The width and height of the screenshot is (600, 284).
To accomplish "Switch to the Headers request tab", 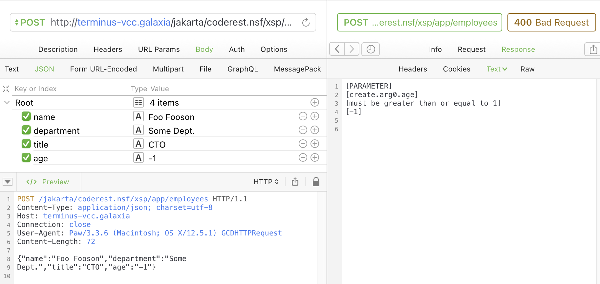I will pyautogui.click(x=108, y=49).
